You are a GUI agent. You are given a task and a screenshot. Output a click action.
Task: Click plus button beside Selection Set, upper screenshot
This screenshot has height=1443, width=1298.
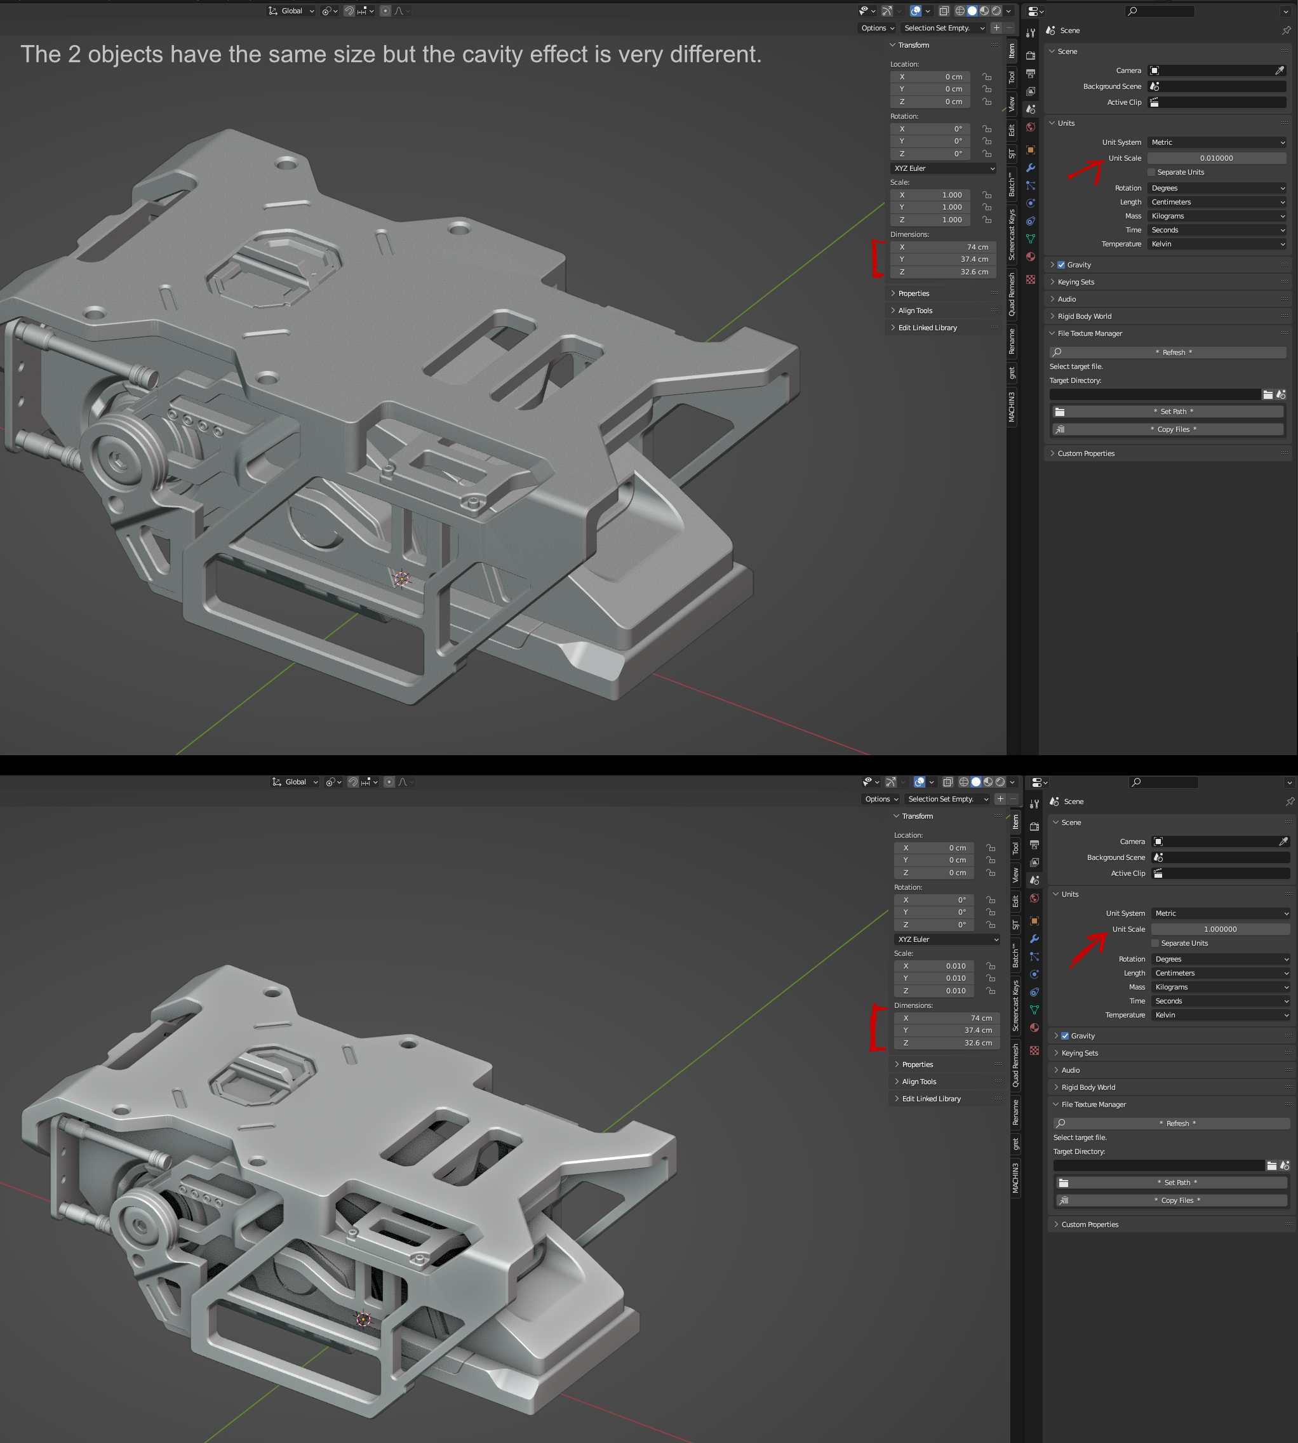[x=996, y=28]
